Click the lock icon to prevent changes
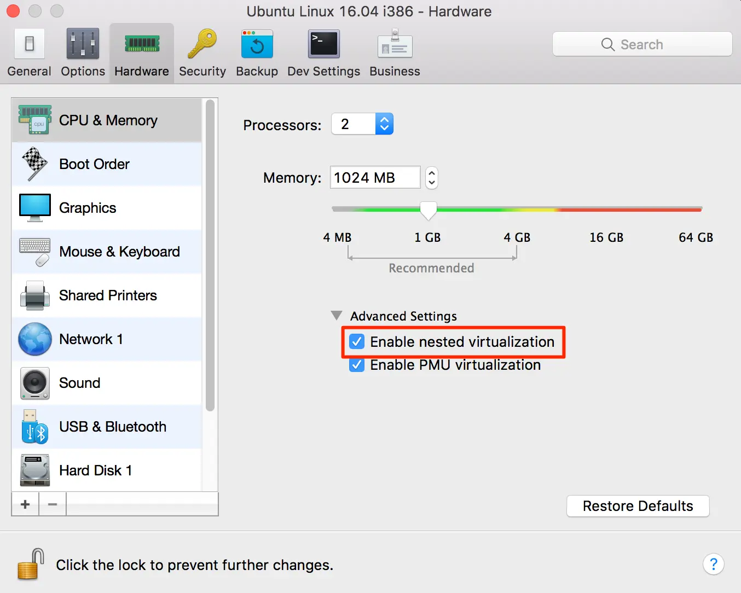The image size is (741, 593). 31,564
